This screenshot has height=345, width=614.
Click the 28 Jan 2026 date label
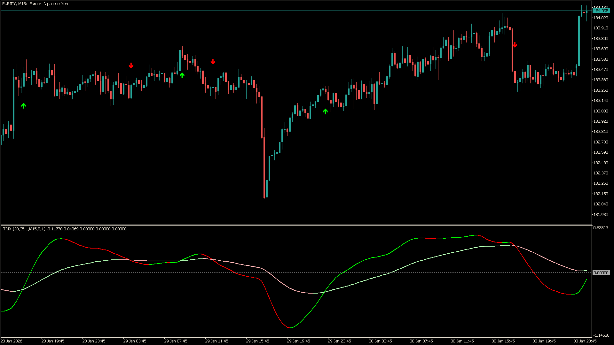(12, 341)
